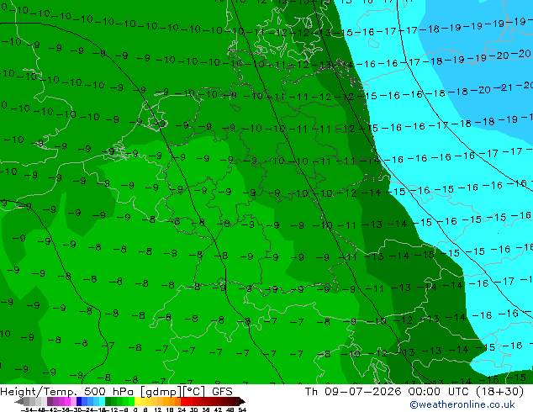This screenshot has height=412, width=533.
Task: Click the 'Th 09-07-2026 00:00 UTC (18+30)' timestamp
Action: click(414, 392)
